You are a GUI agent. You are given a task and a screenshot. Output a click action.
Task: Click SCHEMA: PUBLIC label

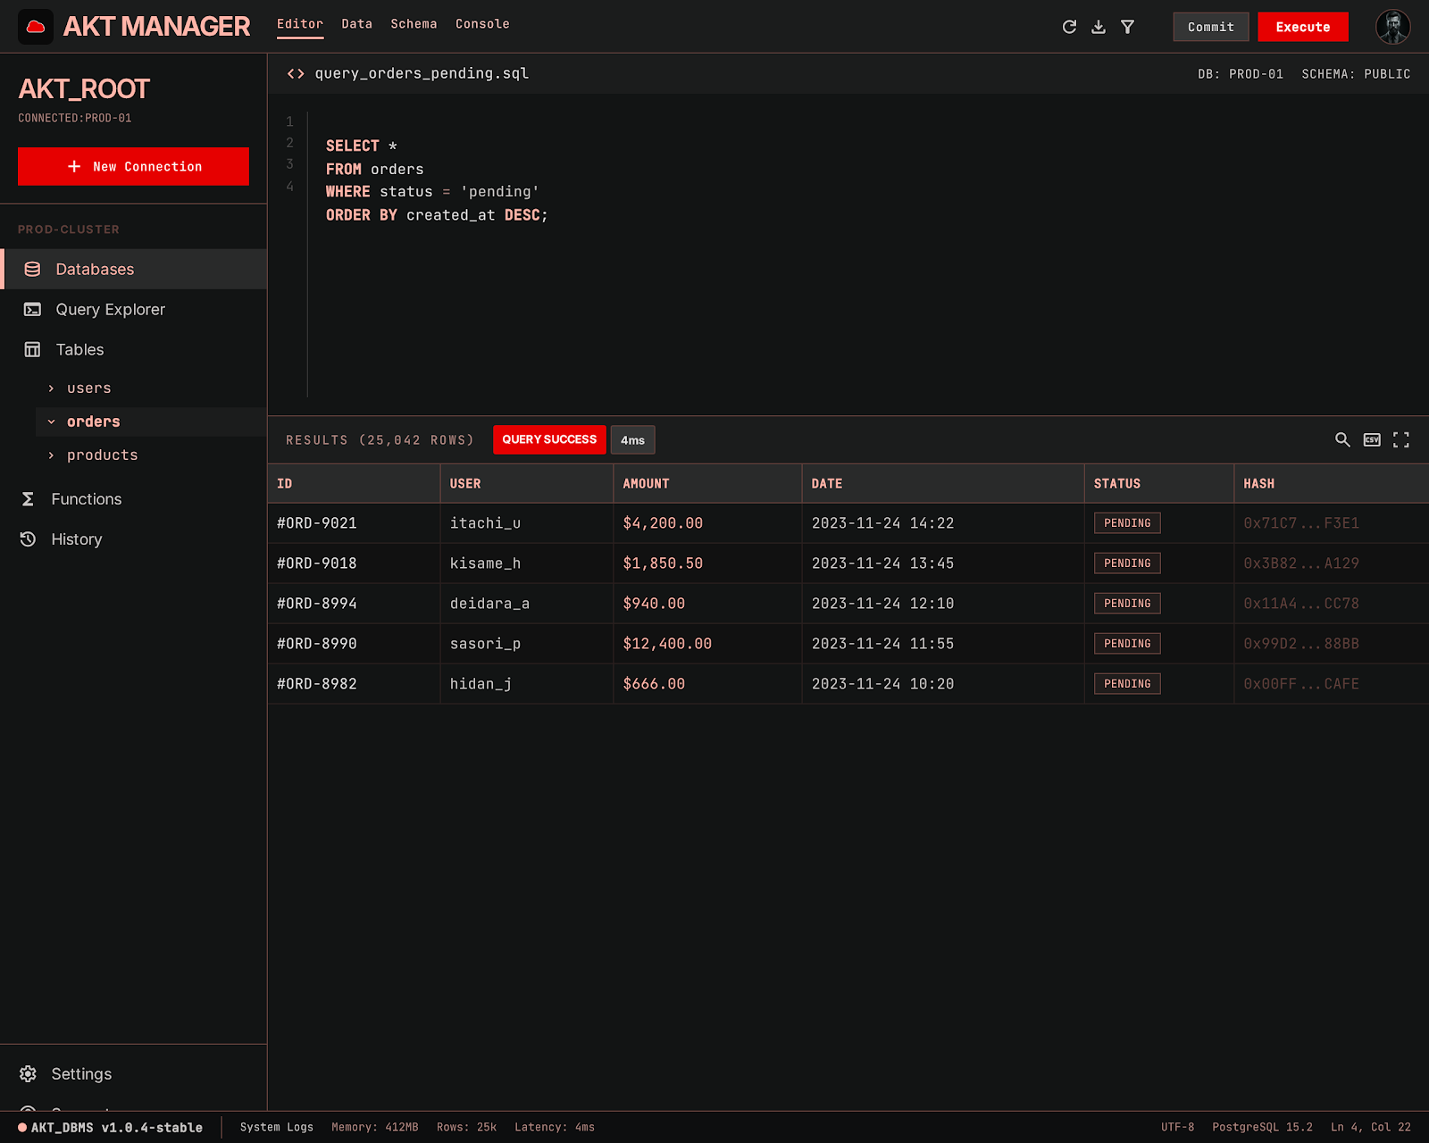(1356, 74)
